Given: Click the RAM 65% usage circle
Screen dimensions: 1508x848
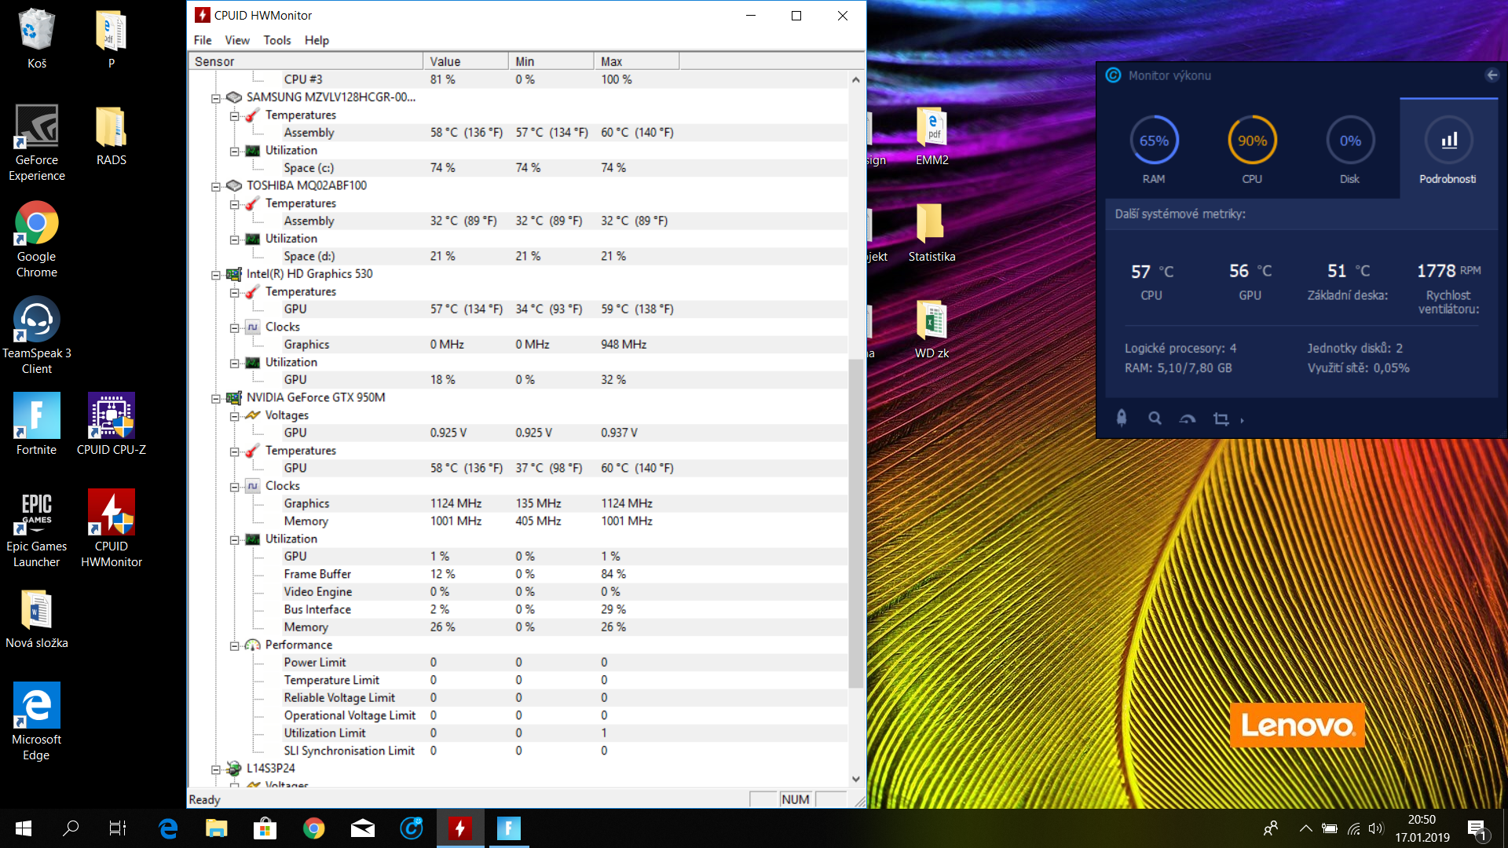Looking at the screenshot, I should [1154, 141].
